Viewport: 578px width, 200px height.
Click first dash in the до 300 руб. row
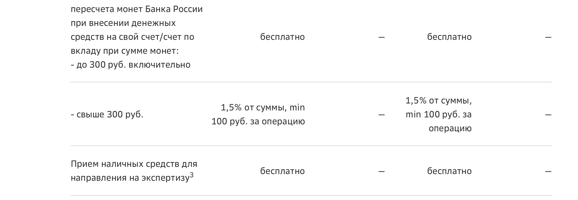click(382, 37)
